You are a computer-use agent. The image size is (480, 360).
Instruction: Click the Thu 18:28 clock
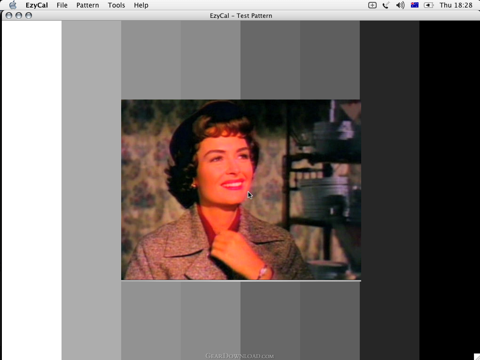(x=456, y=5)
